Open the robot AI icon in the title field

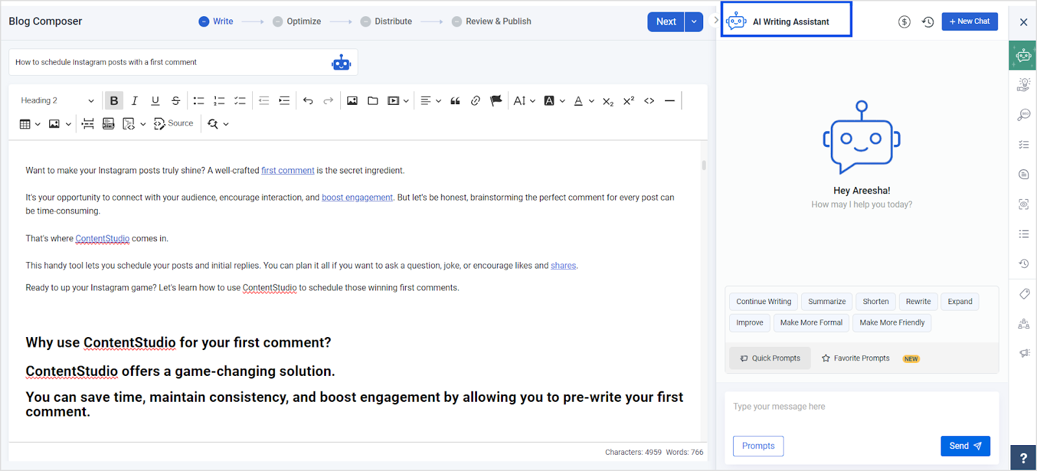tap(341, 63)
